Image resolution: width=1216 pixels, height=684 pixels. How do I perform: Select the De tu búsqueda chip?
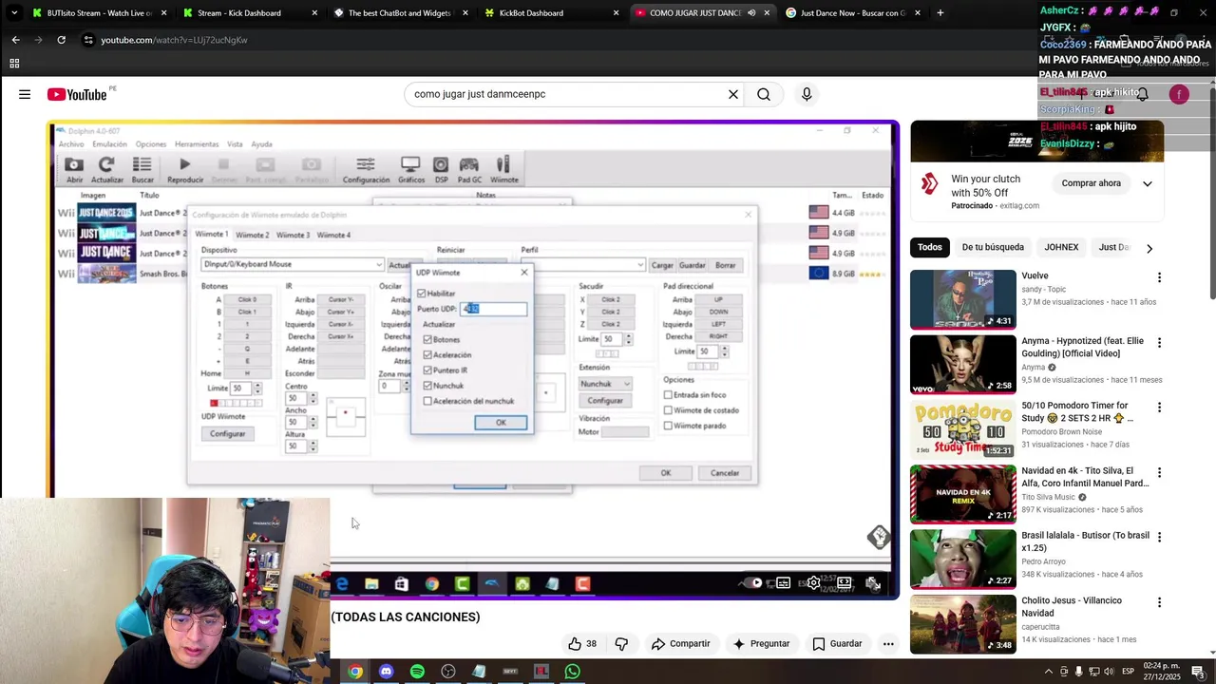coord(993,247)
